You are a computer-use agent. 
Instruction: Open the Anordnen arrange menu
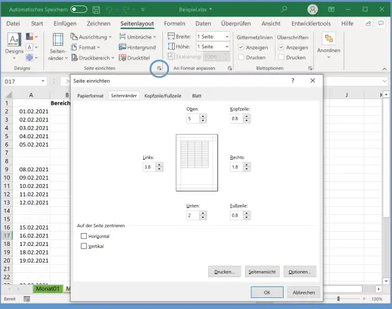click(x=328, y=44)
